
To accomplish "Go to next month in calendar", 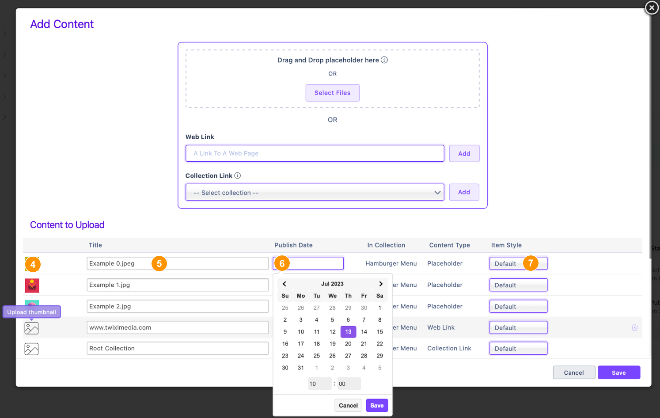I will [x=381, y=284].
